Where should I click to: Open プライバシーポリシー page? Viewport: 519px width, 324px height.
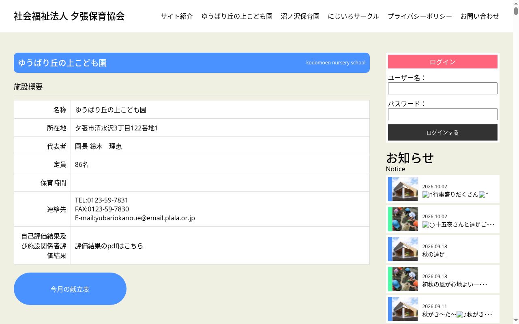click(420, 16)
